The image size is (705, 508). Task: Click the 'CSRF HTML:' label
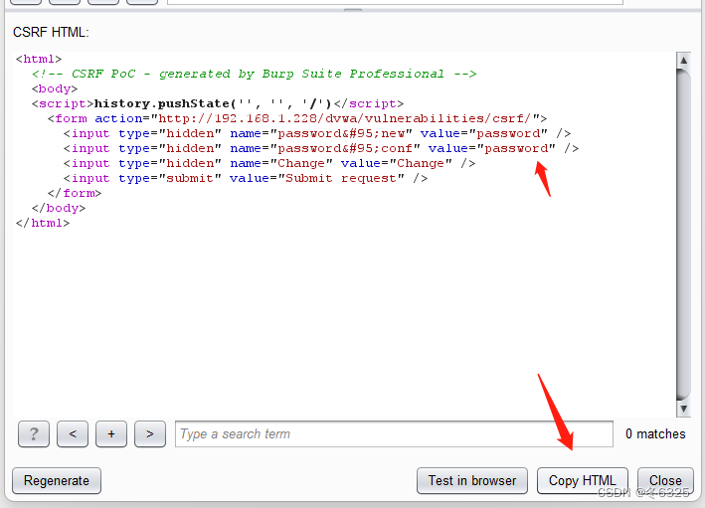click(x=51, y=33)
